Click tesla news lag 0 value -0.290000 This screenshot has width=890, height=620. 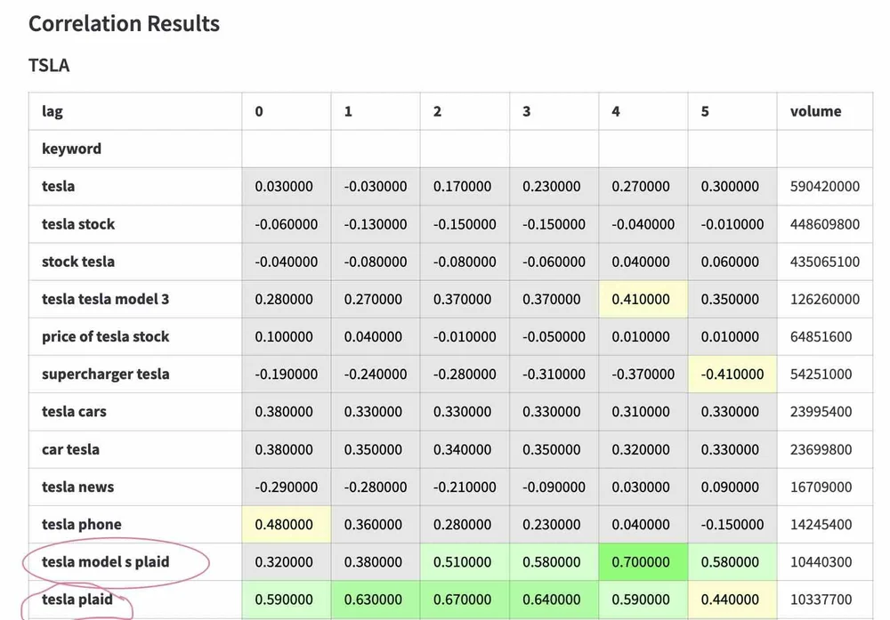(286, 487)
